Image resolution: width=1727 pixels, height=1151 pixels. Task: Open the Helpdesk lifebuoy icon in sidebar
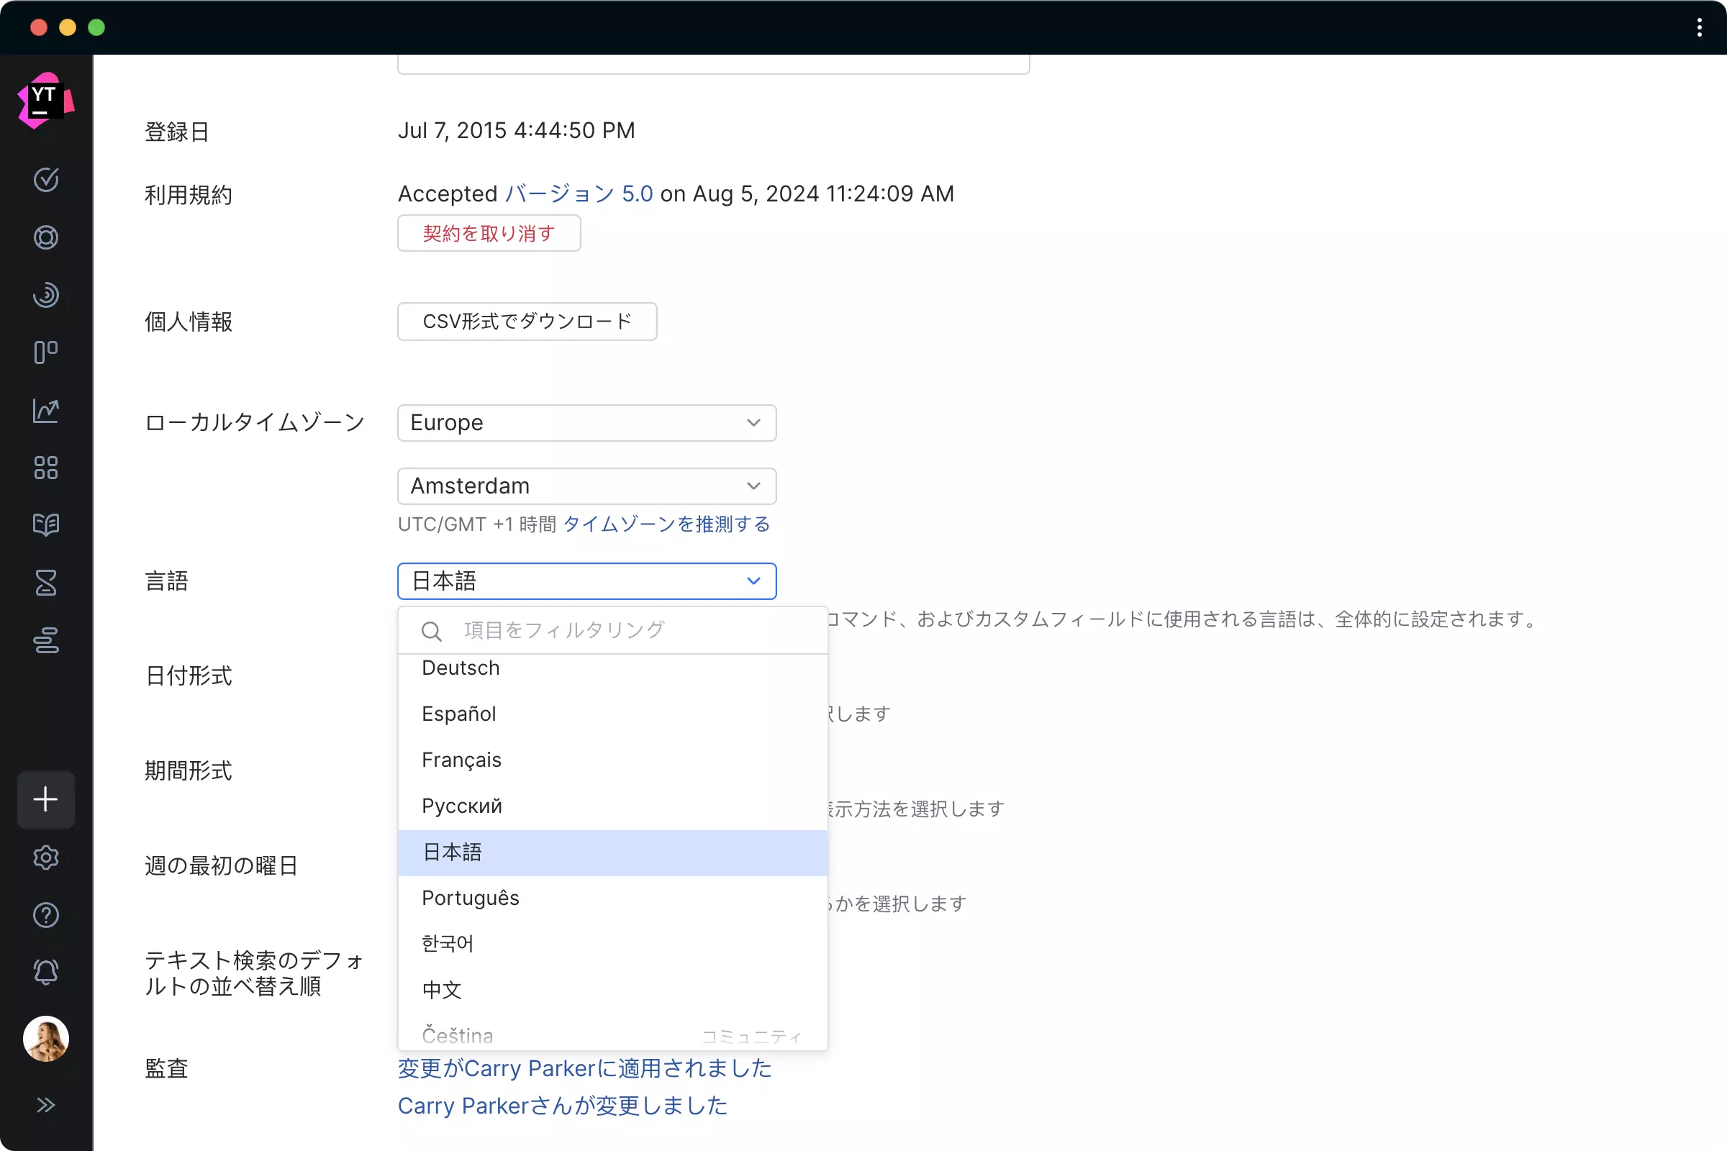[x=45, y=237]
